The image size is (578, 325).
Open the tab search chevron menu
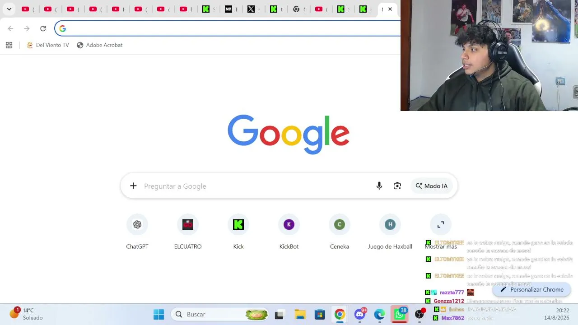point(9,9)
